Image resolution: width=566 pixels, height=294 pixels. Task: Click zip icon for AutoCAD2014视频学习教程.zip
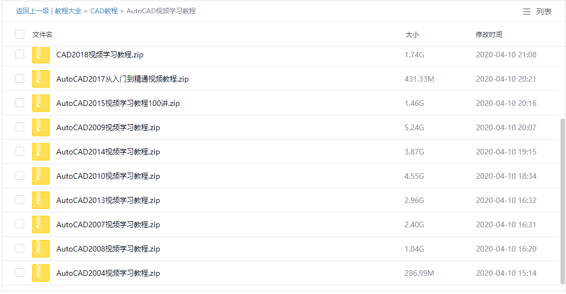tap(41, 152)
